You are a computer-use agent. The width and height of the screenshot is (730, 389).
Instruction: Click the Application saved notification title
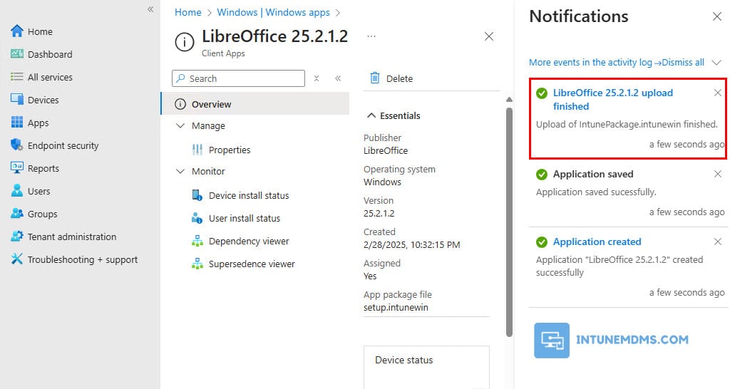pos(593,174)
